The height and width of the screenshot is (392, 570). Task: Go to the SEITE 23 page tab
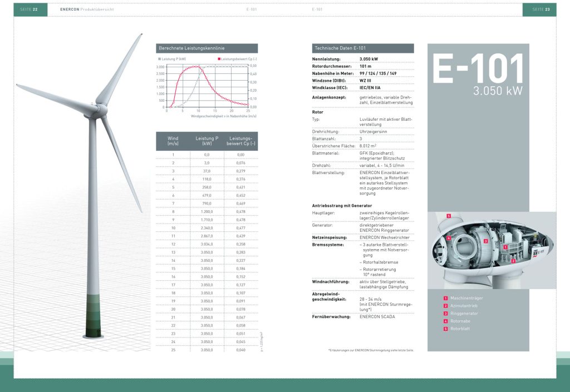(x=540, y=9)
